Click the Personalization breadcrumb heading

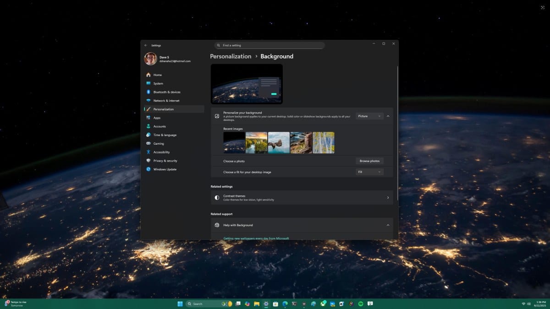tap(230, 56)
